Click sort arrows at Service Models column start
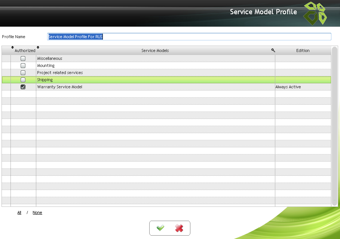The height and width of the screenshot is (239, 340). (x=38, y=48)
